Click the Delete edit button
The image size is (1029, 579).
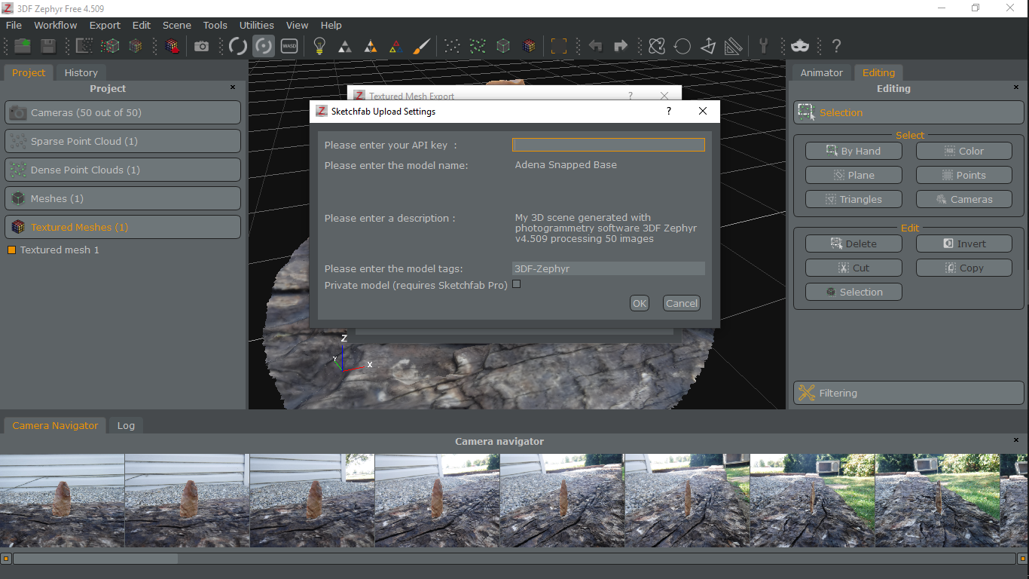pyautogui.click(x=853, y=244)
